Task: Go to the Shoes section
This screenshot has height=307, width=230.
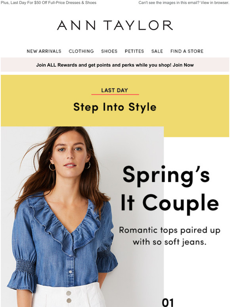Action: [109, 51]
